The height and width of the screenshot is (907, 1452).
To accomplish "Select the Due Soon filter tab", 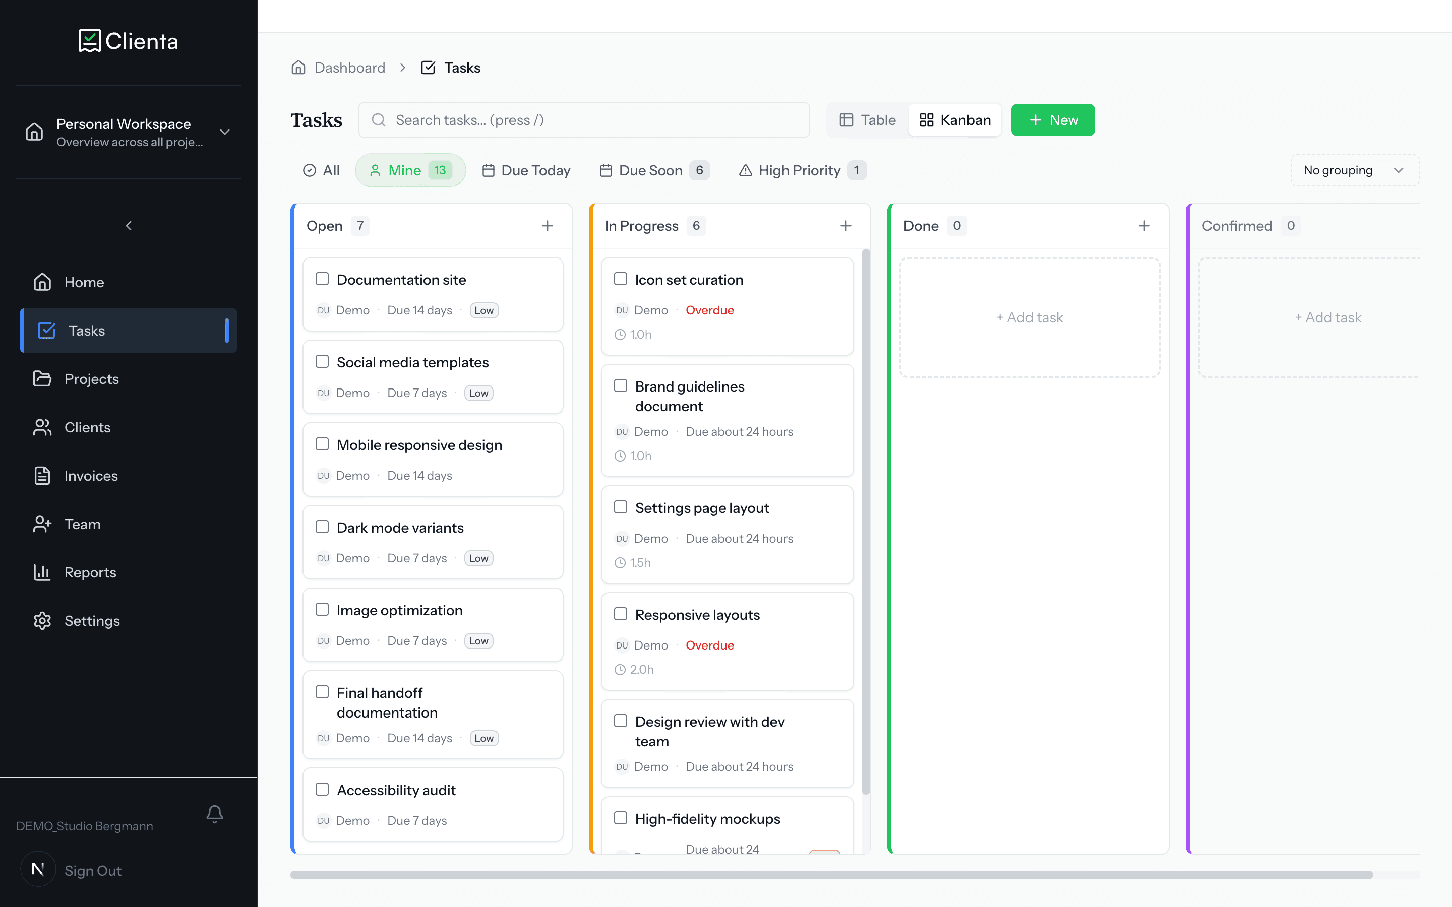I will tap(653, 170).
